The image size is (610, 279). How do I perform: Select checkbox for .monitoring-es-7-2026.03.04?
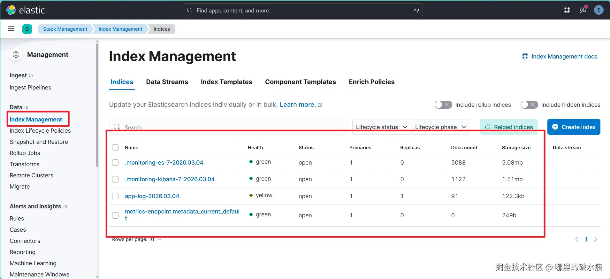click(115, 163)
